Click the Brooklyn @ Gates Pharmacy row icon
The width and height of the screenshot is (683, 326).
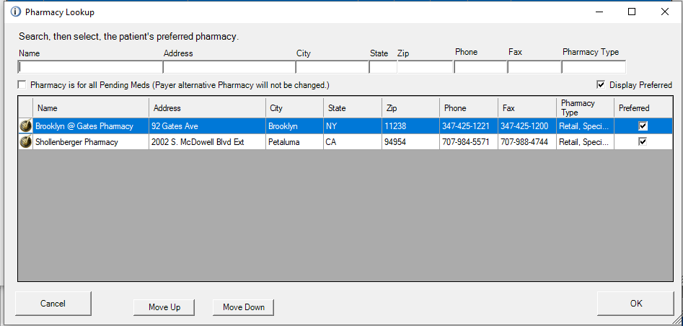click(x=25, y=126)
